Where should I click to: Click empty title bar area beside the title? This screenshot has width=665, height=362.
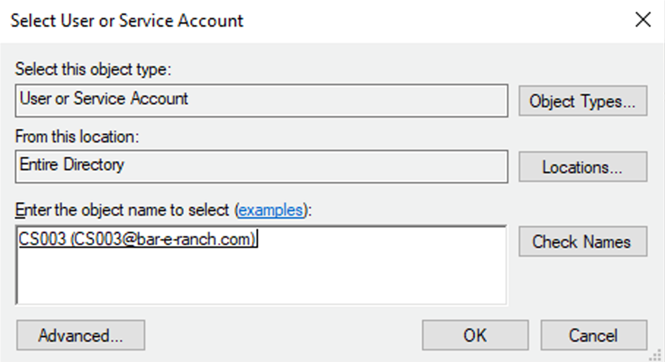click(419, 20)
